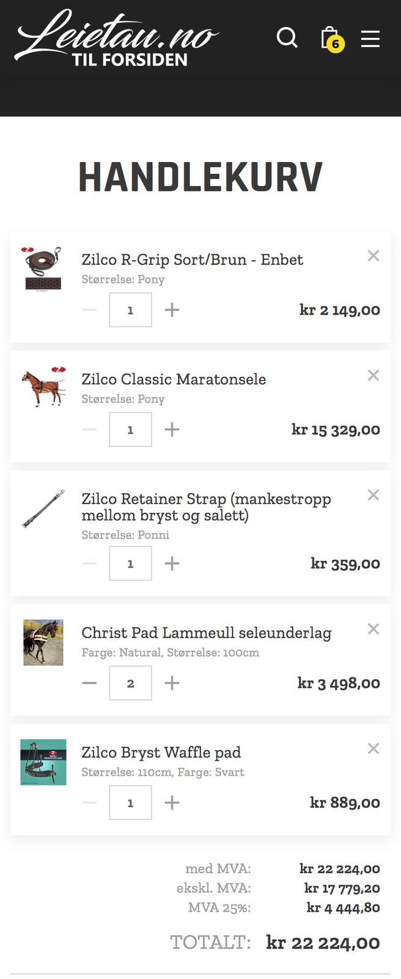Viewport: 401px width, 979px height.
Task: Remove Christ Pad Lammeull seleunderlag from cart
Action: tap(373, 628)
